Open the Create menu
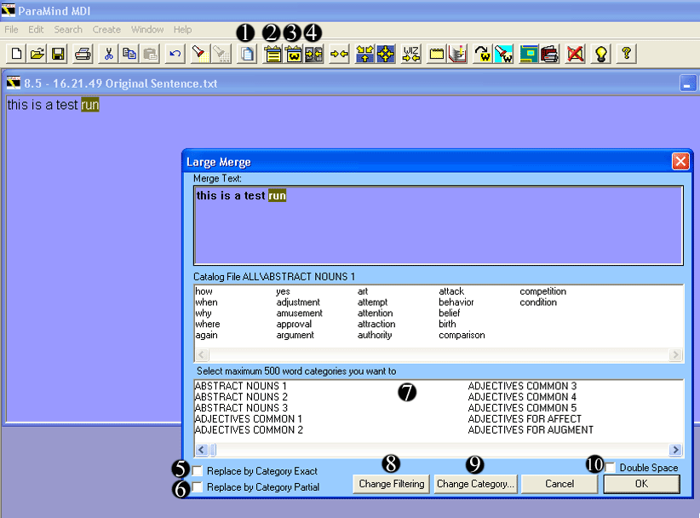Screen dimensions: 700x518 point(106,30)
